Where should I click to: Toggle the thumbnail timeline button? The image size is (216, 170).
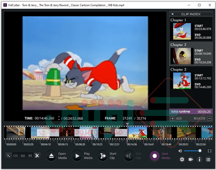23,156
